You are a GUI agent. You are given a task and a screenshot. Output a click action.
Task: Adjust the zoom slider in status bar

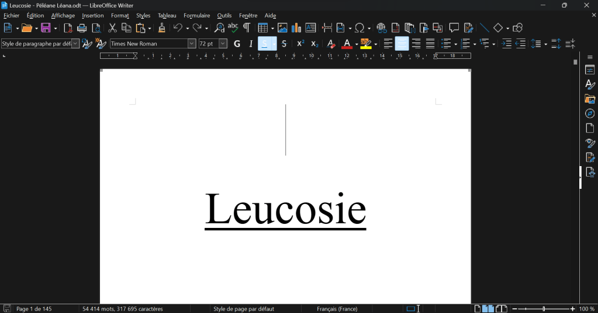click(544, 309)
